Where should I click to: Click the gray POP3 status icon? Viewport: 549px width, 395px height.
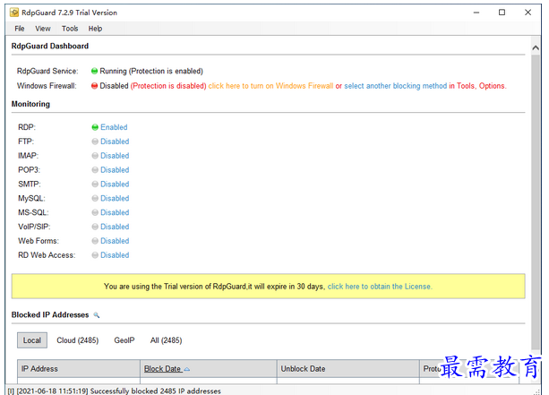(x=95, y=170)
